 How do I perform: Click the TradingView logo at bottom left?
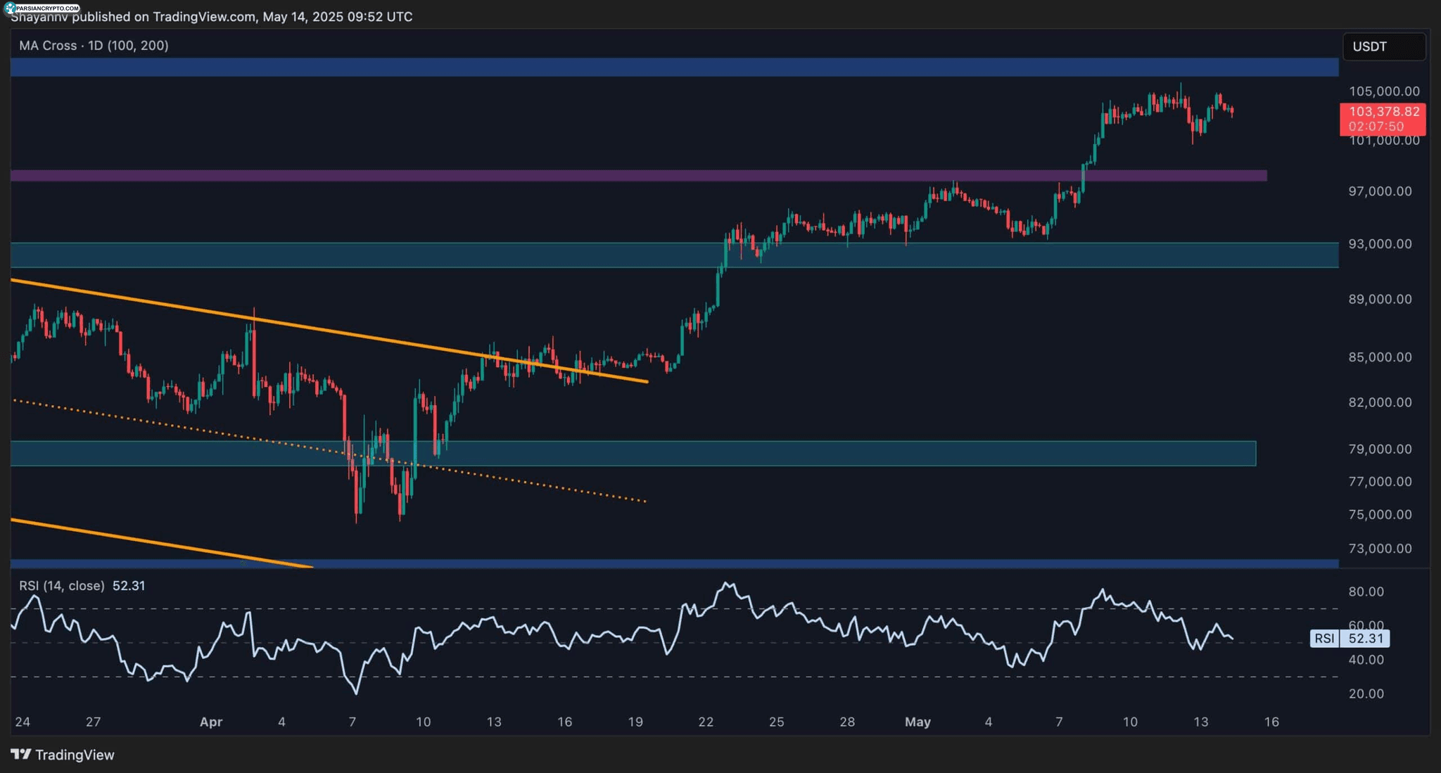click(63, 755)
